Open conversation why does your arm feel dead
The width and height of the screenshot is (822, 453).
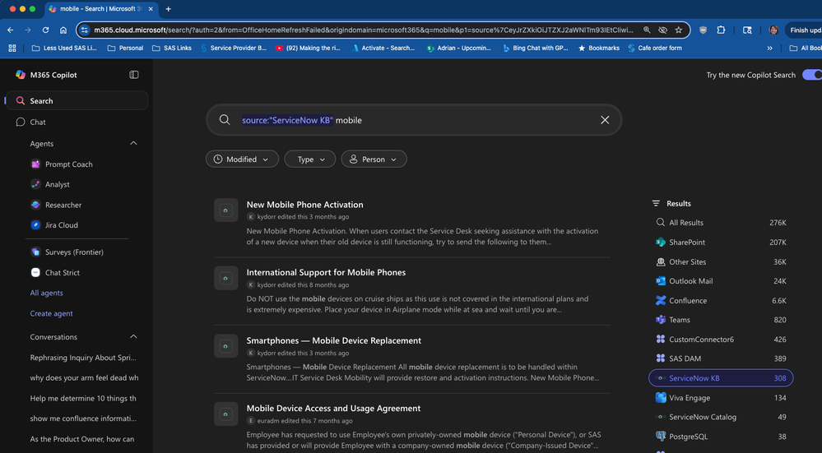(84, 377)
